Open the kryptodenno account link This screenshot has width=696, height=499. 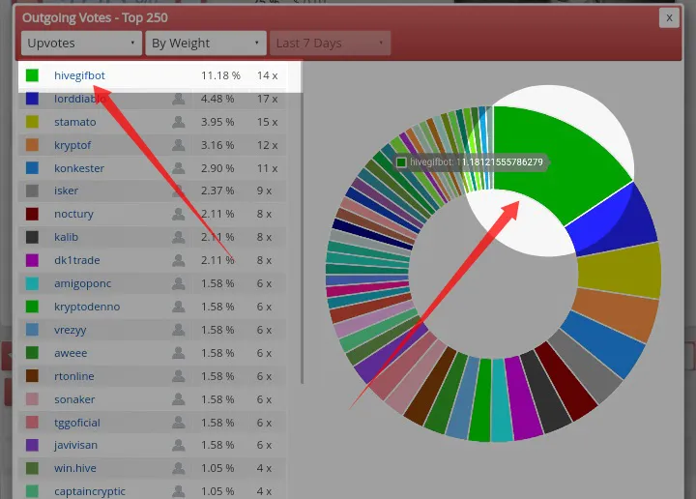pyautogui.click(x=87, y=307)
